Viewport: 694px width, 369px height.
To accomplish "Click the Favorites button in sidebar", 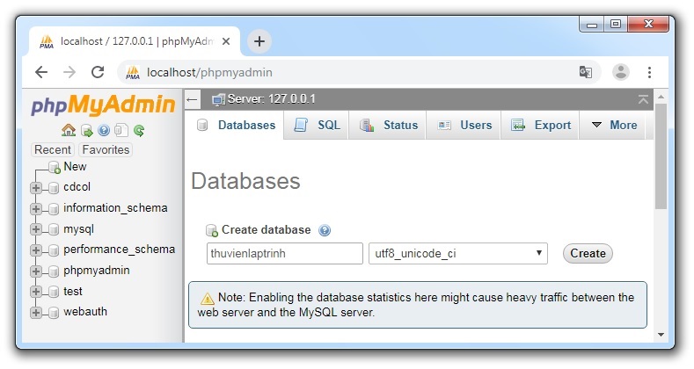I will pos(106,149).
